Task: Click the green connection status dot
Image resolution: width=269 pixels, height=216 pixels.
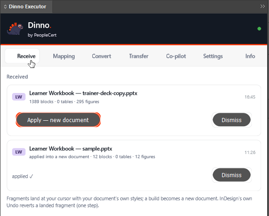Action: [259, 29]
